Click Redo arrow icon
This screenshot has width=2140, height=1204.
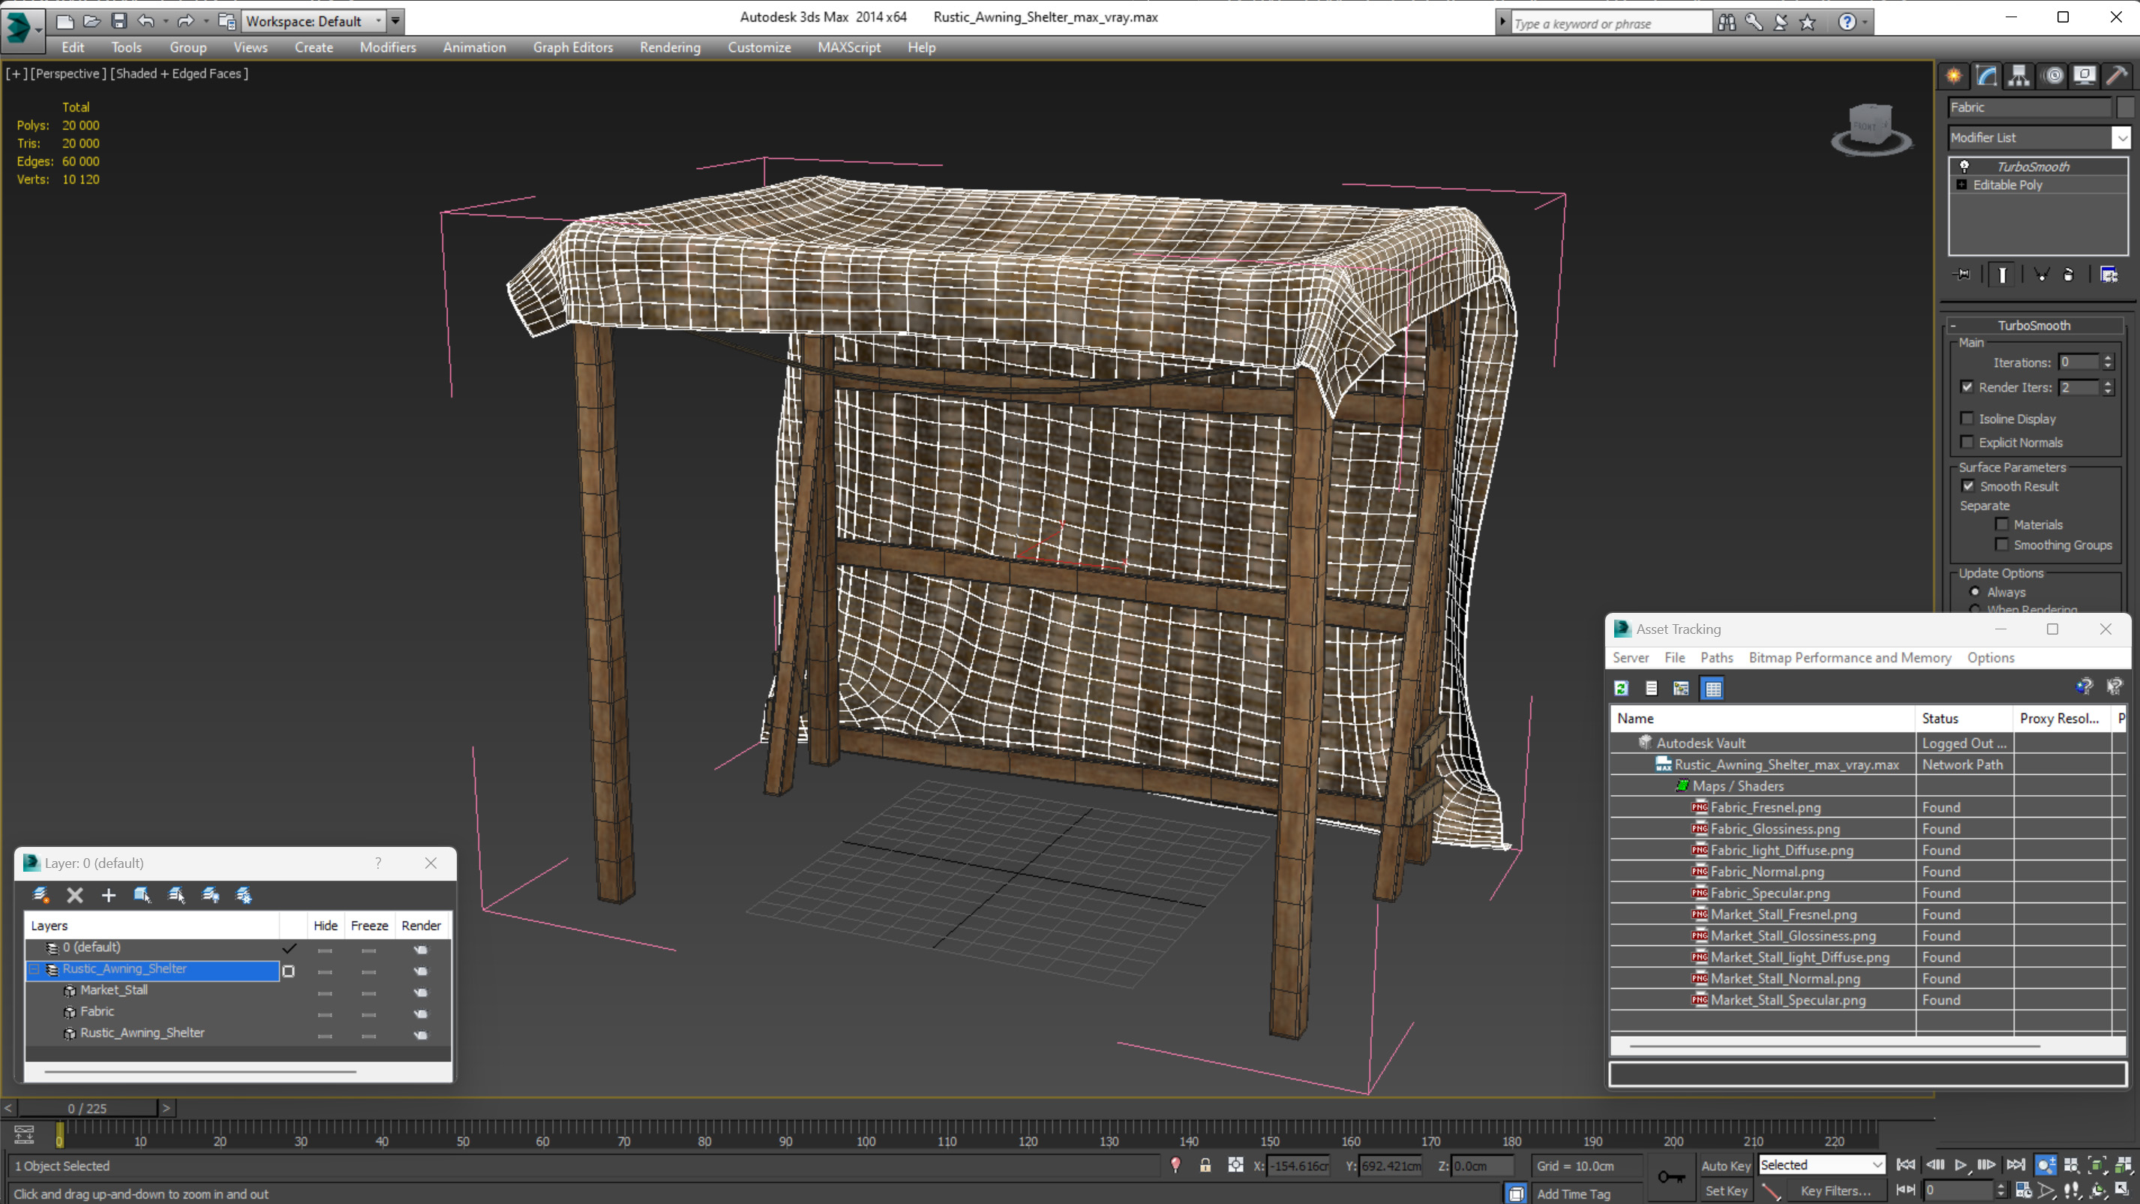point(186,21)
